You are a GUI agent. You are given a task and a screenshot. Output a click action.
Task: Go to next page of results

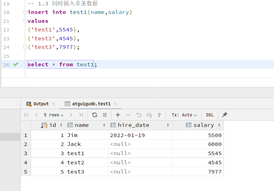[x=71, y=115]
